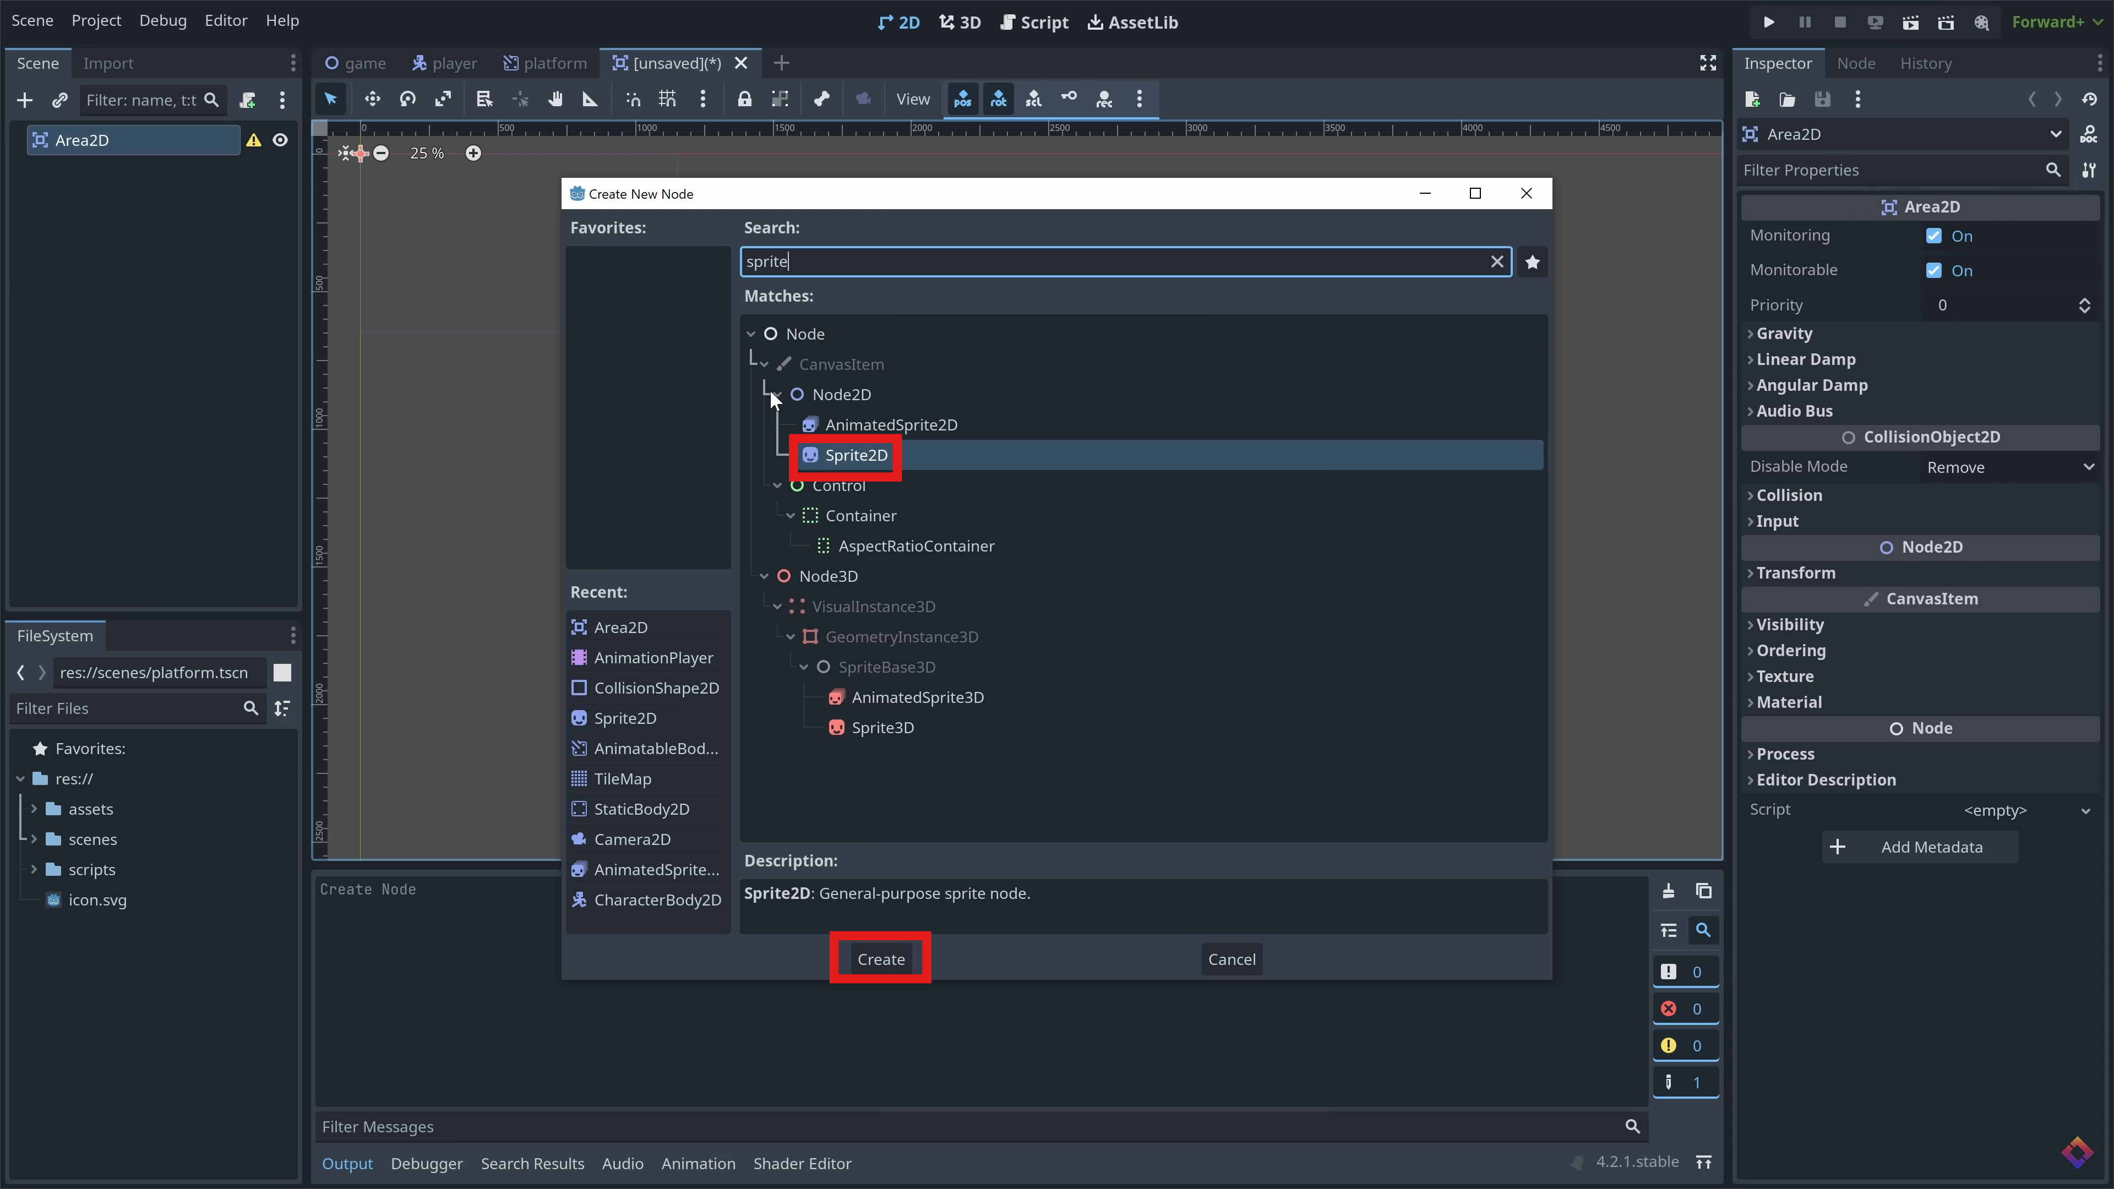Select the Rotate Mode tool
Screen dimensions: 2114x1189
pyautogui.click(x=407, y=99)
